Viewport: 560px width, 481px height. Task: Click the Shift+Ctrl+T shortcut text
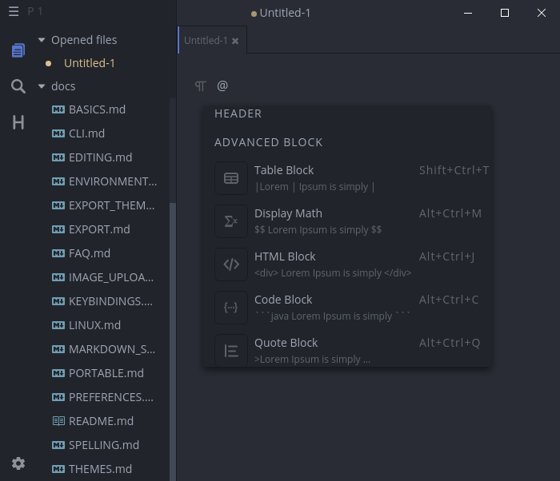click(454, 170)
